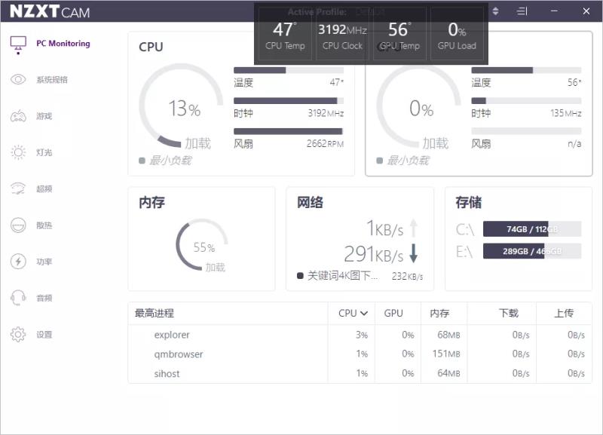The height and width of the screenshot is (435, 603).
Task: Click the network download arrow icon
Action: 414,253
